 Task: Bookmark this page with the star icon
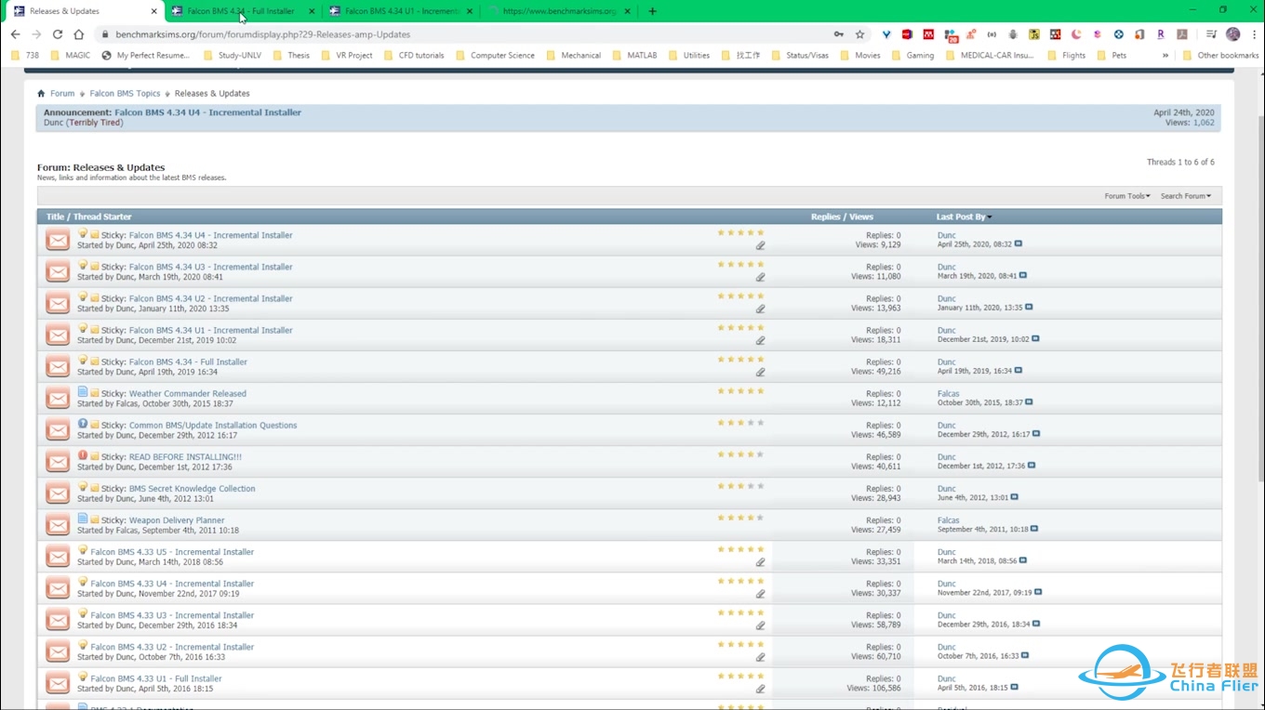(859, 34)
